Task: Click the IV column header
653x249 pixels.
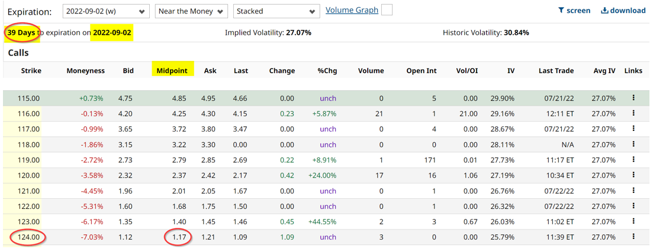Action: pos(510,71)
